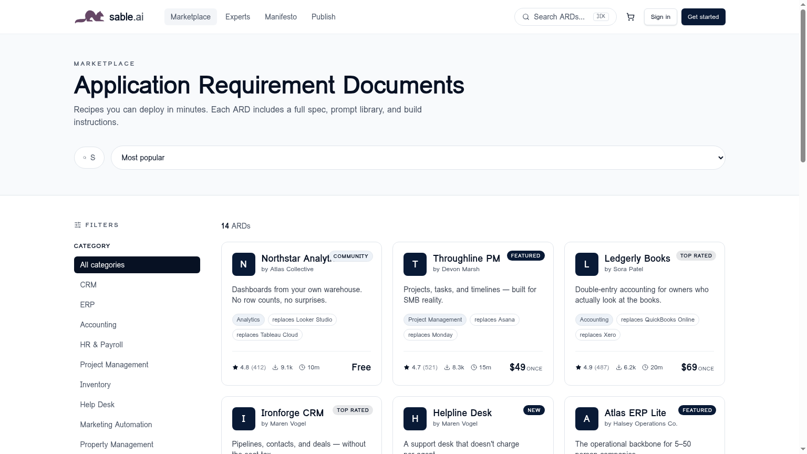Click the page vertical scrollbar
Image resolution: width=807 pixels, height=454 pixels.
click(x=803, y=84)
